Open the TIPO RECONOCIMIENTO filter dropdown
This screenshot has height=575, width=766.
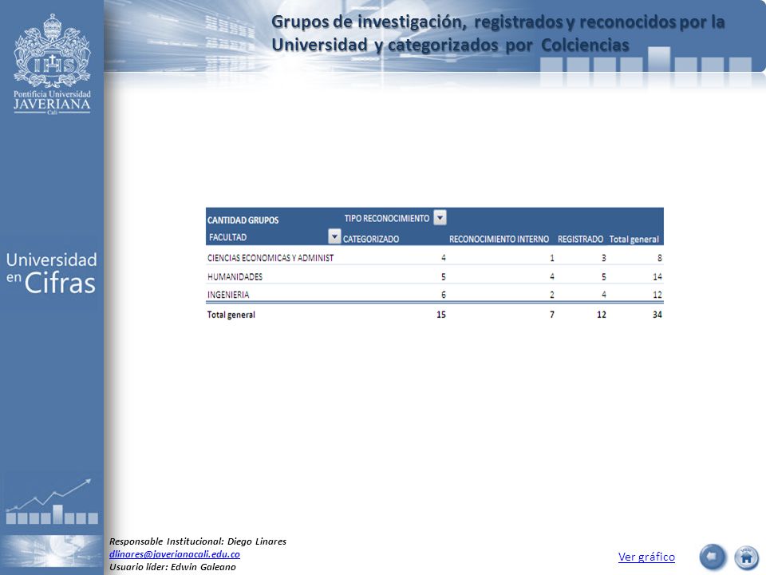[x=440, y=217]
